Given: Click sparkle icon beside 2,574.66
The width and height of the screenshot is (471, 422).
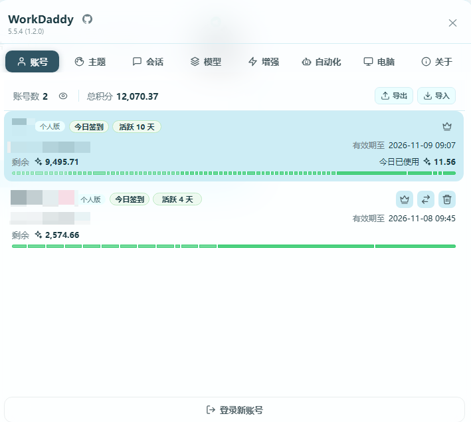Looking at the screenshot, I should point(39,235).
